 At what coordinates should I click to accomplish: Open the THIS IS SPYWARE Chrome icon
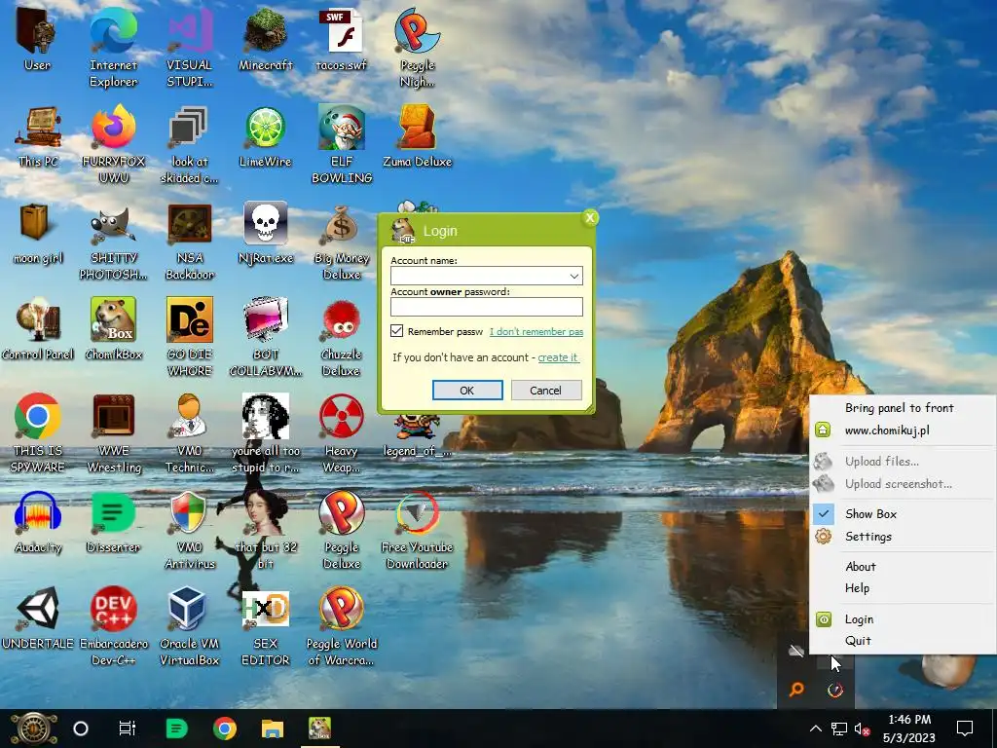[x=38, y=417]
